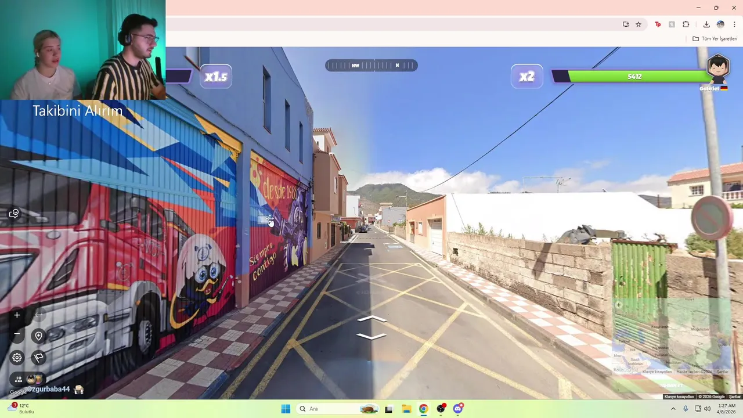Open Discord from taskbar
The width and height of the screenshot is (743, 418).
(x=458, y=409)
